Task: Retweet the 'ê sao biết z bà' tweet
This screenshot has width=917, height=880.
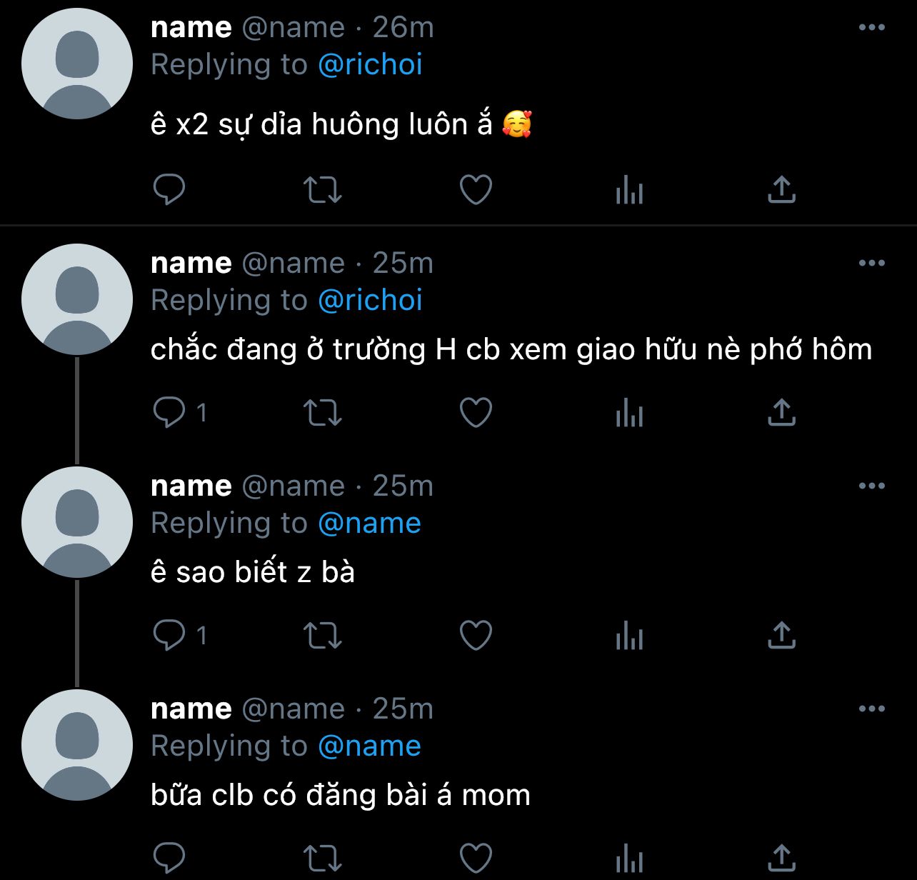Action: pyautogui.click(x=323, y=636)
